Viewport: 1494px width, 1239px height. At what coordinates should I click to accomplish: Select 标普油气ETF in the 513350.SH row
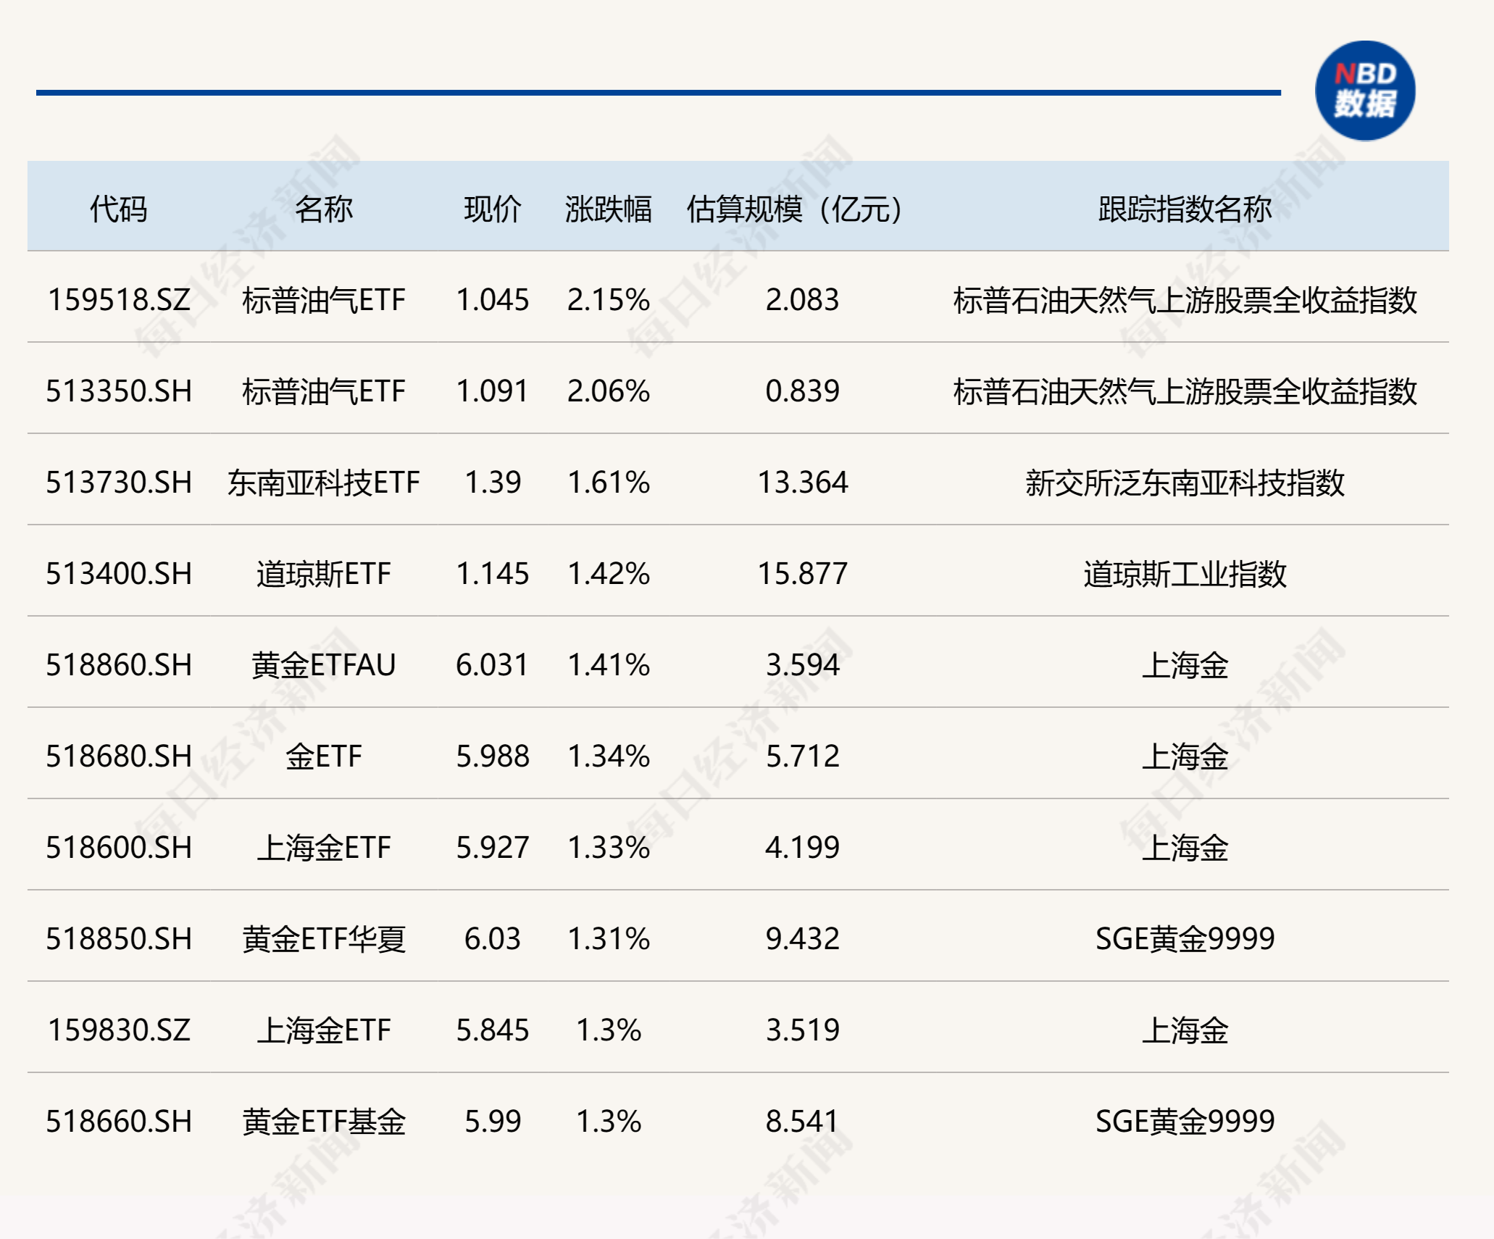point(323,391)
